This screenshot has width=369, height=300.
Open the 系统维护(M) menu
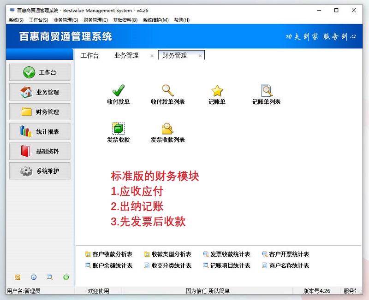point(156,20)
